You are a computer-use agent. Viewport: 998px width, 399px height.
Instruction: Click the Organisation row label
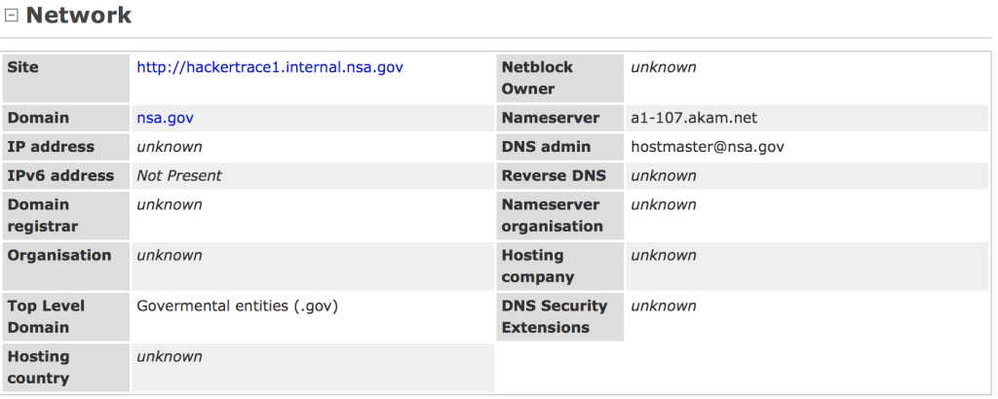59,255
